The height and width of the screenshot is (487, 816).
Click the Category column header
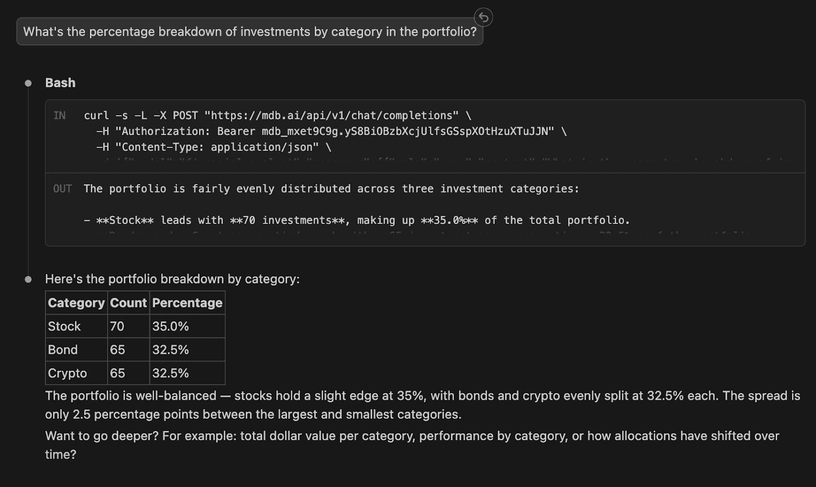(x=76, y=303)
